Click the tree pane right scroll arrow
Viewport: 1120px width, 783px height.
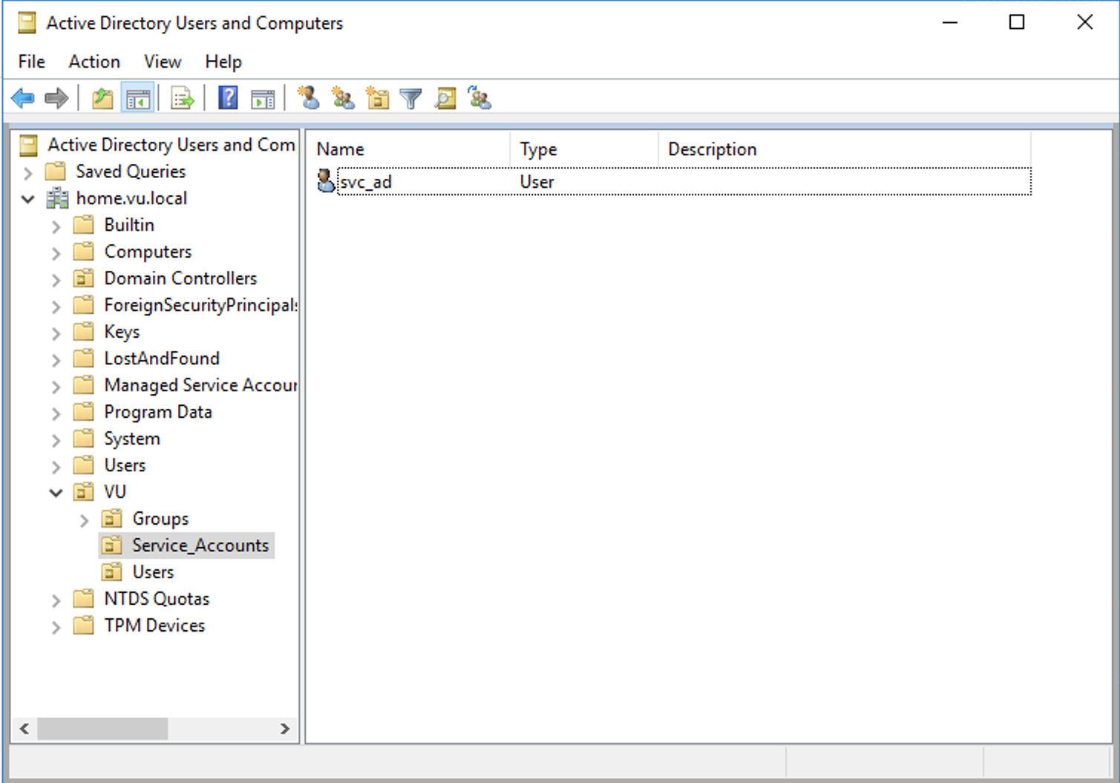(284, 729)
